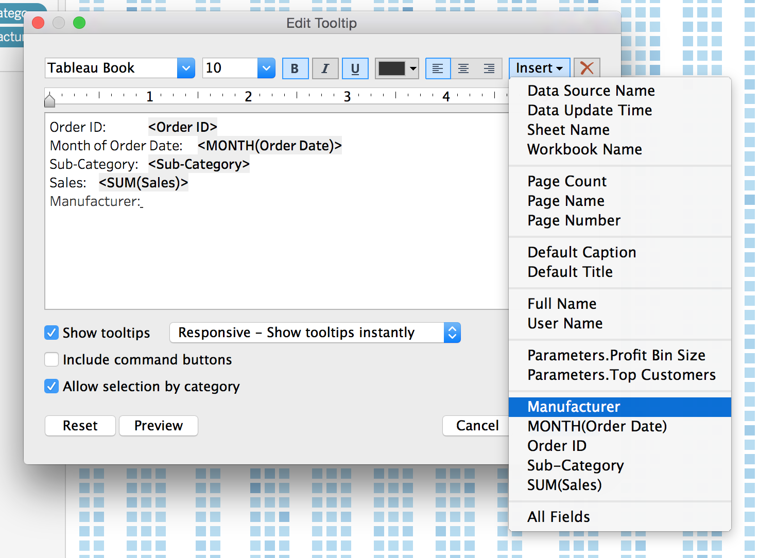Center-align tooltip text
The image size is (759, 558).
coord(463,68)
